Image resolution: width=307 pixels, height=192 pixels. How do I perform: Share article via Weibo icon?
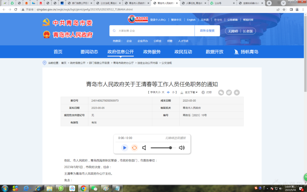pos(229,92)
